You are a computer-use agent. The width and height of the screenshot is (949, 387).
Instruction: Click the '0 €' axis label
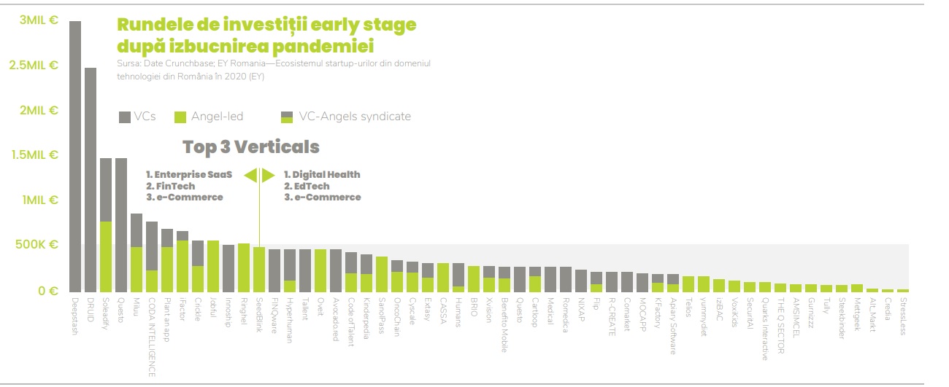[x=48, y=291]
